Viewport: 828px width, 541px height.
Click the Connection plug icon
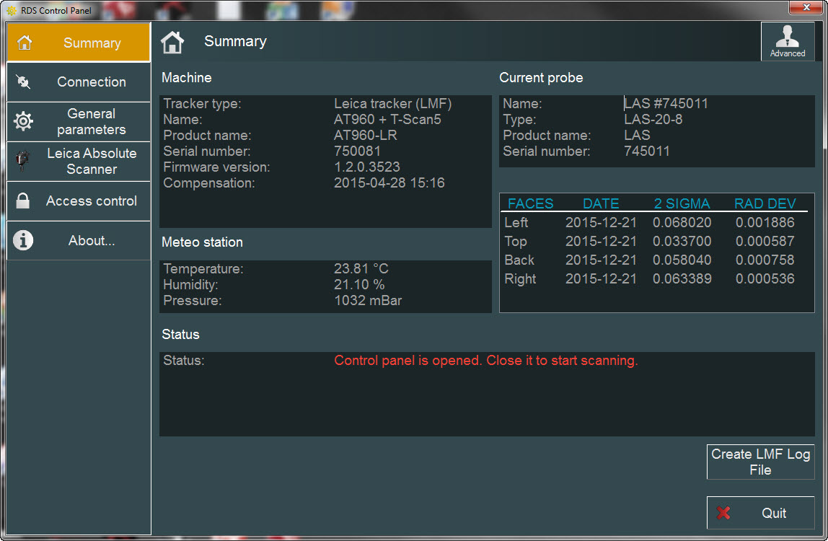[x=23, y=82]
